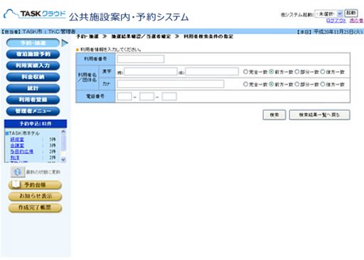The width and height of the screenshot is (364, 260).
Task: Click the last 電話番号 input box
Action: pyautogui.click(x=169, y=97)
